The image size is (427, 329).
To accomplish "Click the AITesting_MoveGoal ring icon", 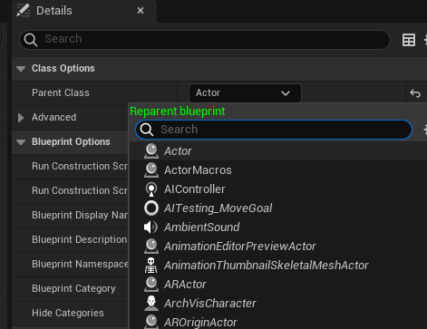I will [151, 208].
